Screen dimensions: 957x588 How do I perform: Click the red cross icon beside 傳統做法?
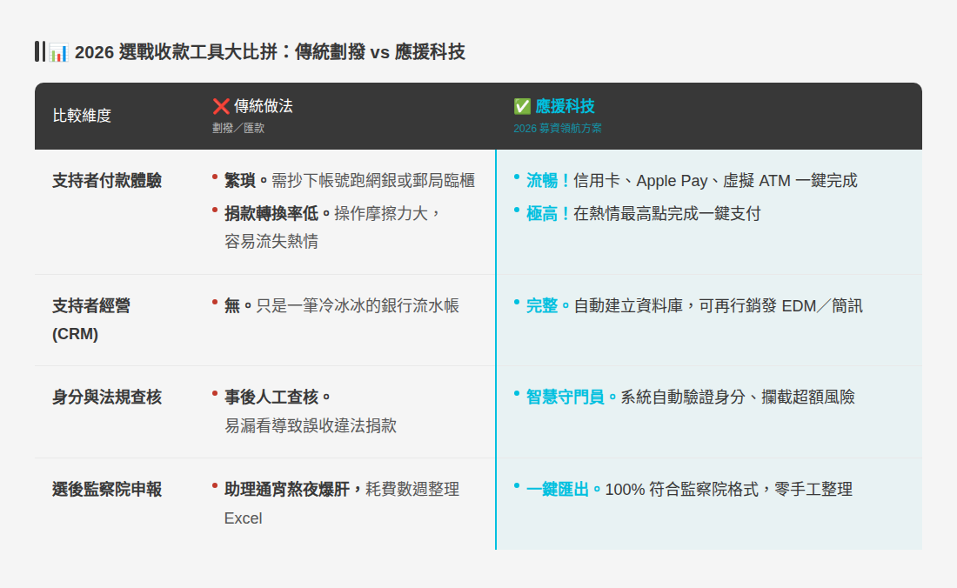coord(221,106)
